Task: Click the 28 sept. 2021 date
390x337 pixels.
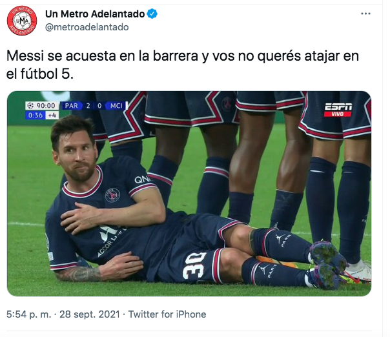Action: pyautogui.click(x=90, y=314)
